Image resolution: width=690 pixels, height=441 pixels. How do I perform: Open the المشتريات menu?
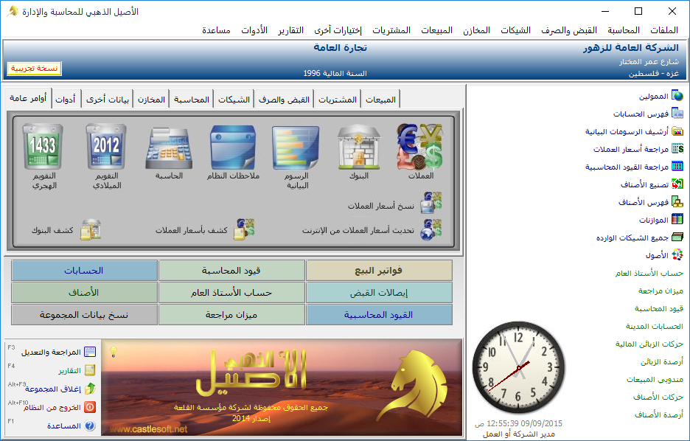pyautogui.click(x=391, y=30)
